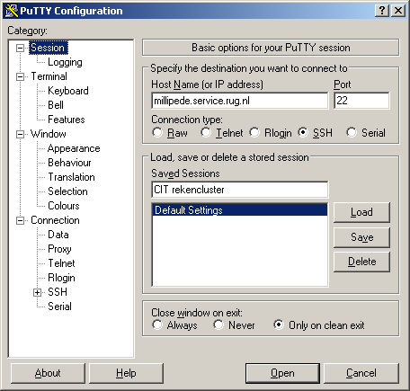This screenshot has height=391, width=410.
Task: Collapse the Window tree node
Action: (x=20, y=134)
